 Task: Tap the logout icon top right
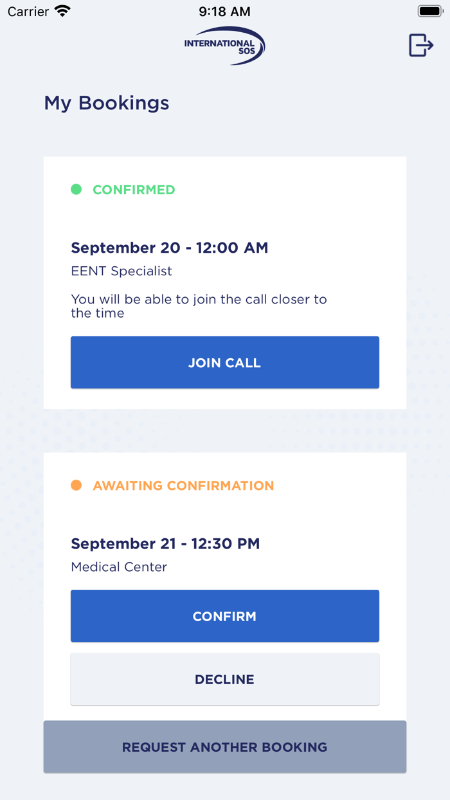click(x=421, y=45)
